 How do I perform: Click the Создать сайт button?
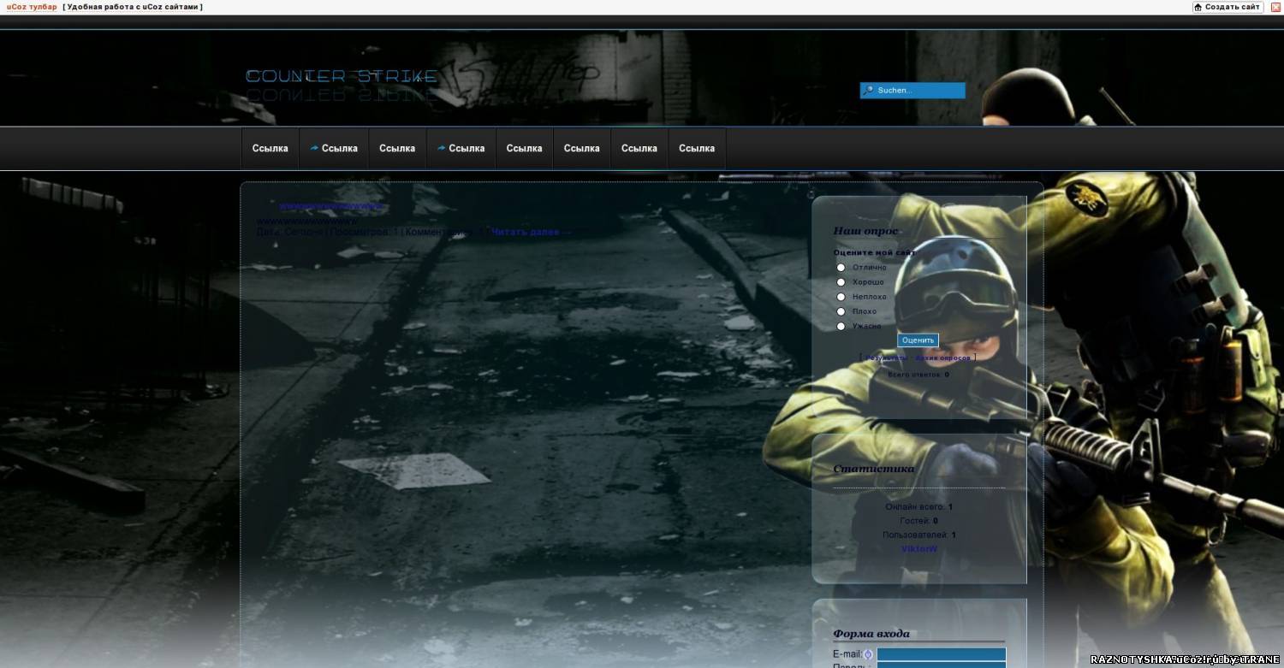pos(1228,7)
